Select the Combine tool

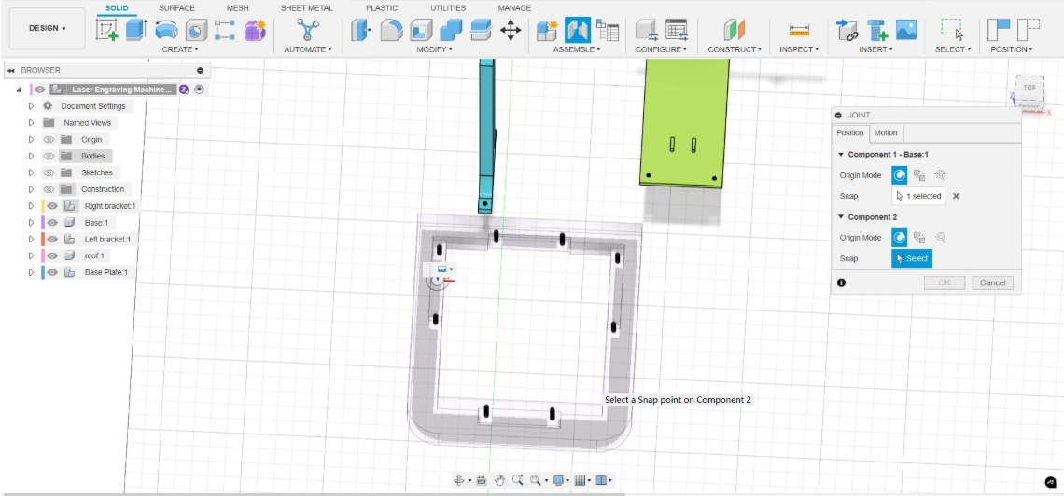[x=451, y=30]
